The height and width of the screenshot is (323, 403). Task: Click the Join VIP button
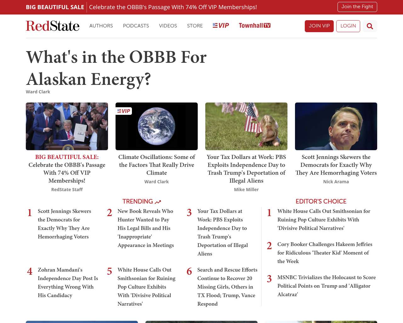[x=319, y=26]
